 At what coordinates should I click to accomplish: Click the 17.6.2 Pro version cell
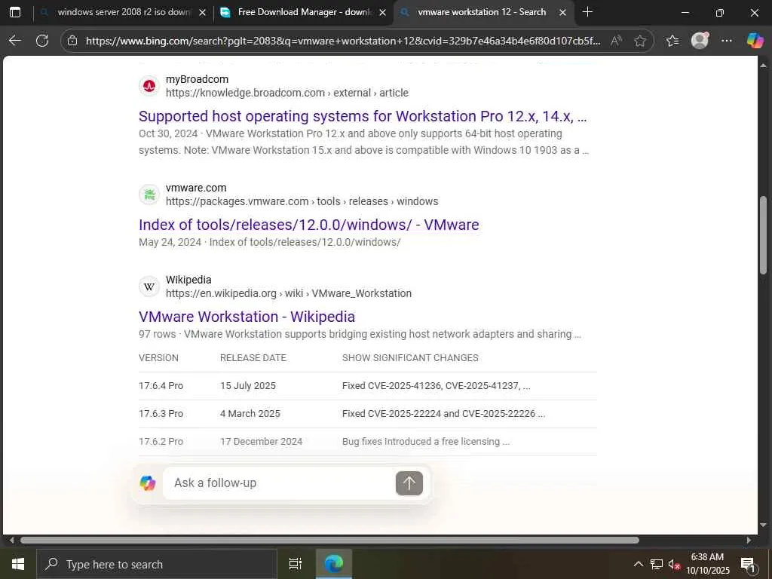(x=161, y=442)
